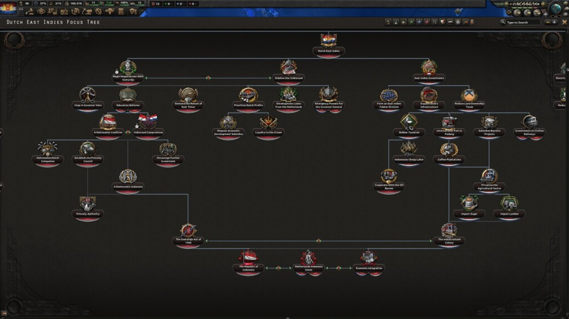This screenshot has height=319, width=569.
Task: Pick the Rubber Taxation focus
Action: pos(408,126)
